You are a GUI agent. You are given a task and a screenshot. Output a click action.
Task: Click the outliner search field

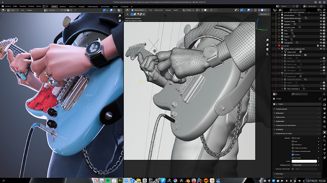tap(298, 10)
